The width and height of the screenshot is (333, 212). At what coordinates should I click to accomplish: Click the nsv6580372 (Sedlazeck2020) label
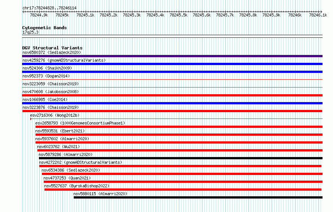(x=52, y=52)
